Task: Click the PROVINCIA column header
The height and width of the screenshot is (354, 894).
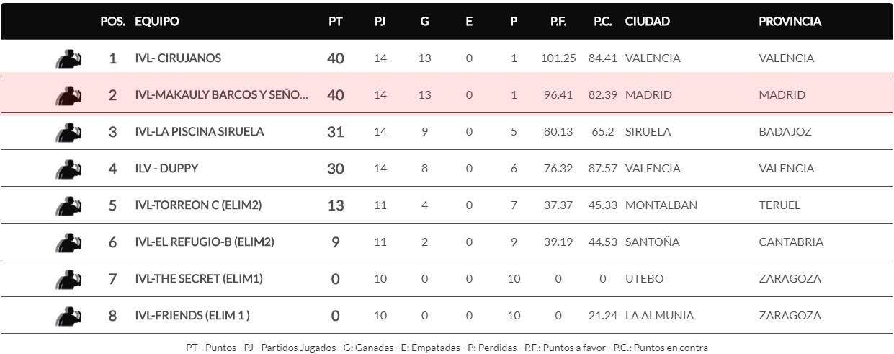Action: [790, 22]
